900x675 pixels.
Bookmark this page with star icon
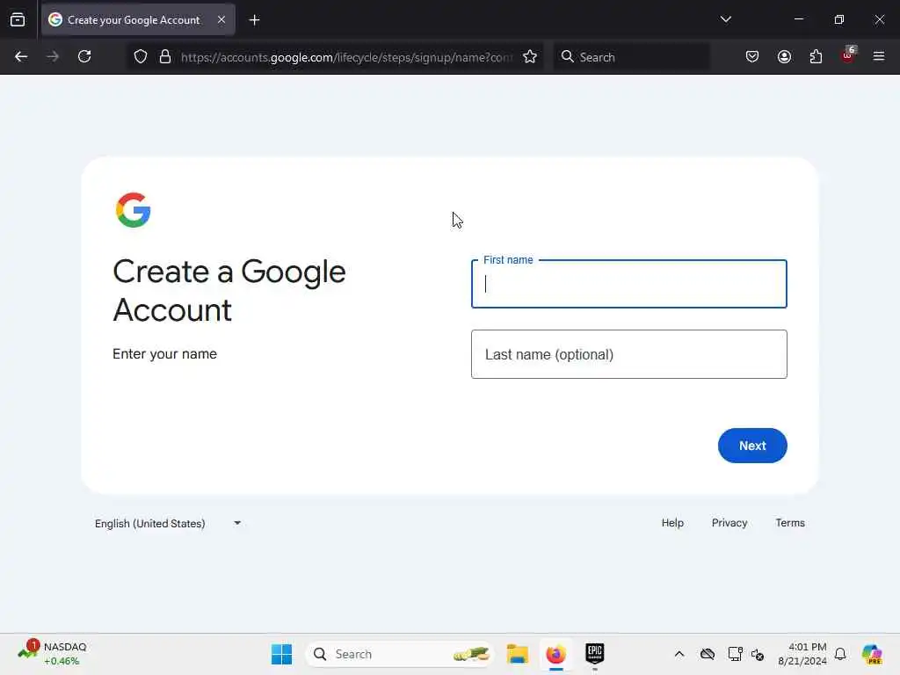click(x=530, y=57)
